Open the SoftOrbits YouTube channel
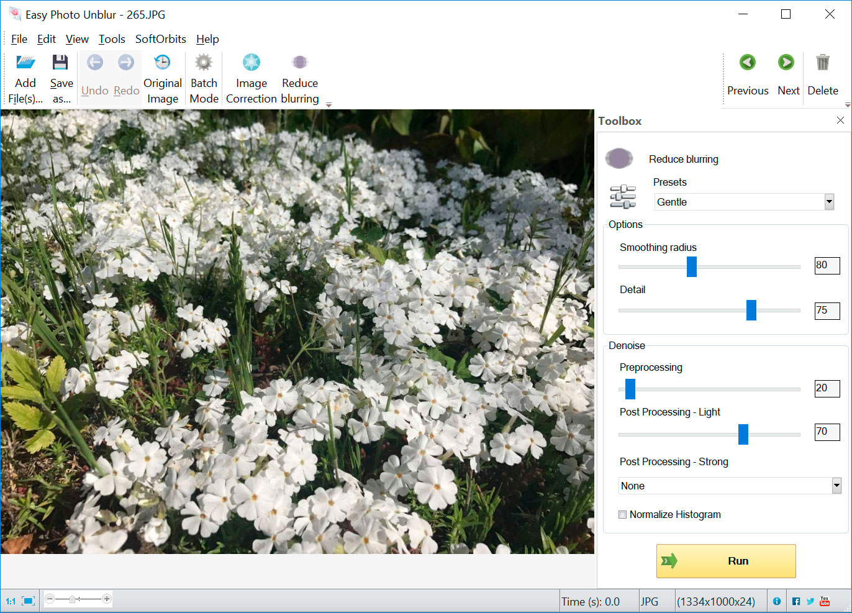 824,601
